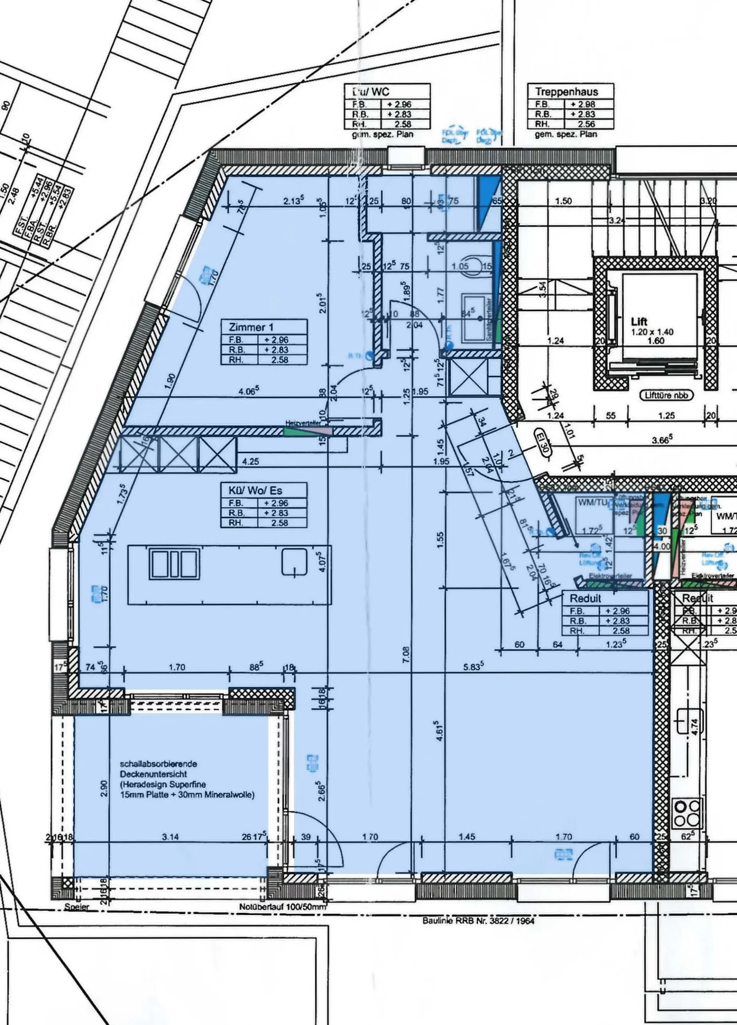Click the Treppenhaus level table header
The height and width of the screenshot is (1025, 737).
point(572,92)
